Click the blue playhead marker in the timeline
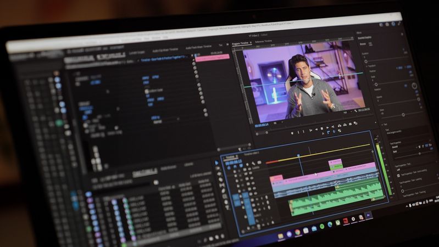 pos(299,156)
